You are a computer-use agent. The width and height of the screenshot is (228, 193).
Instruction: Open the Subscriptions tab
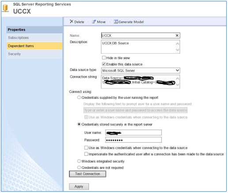34,38
